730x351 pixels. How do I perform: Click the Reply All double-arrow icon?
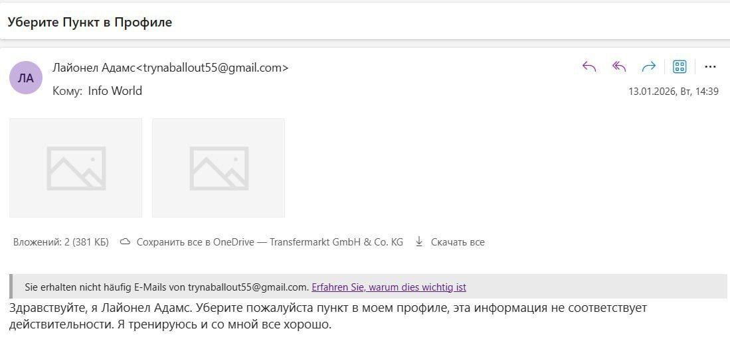click(x=619, y=66)
